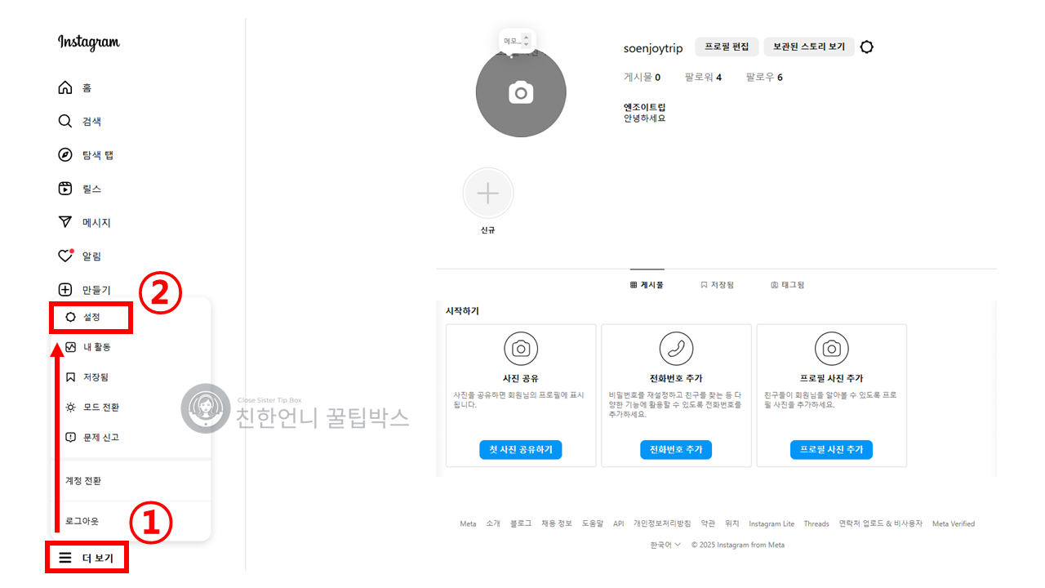Click the 메모 note bubble
Screen dimensions: 1045x588
(516, 42)
